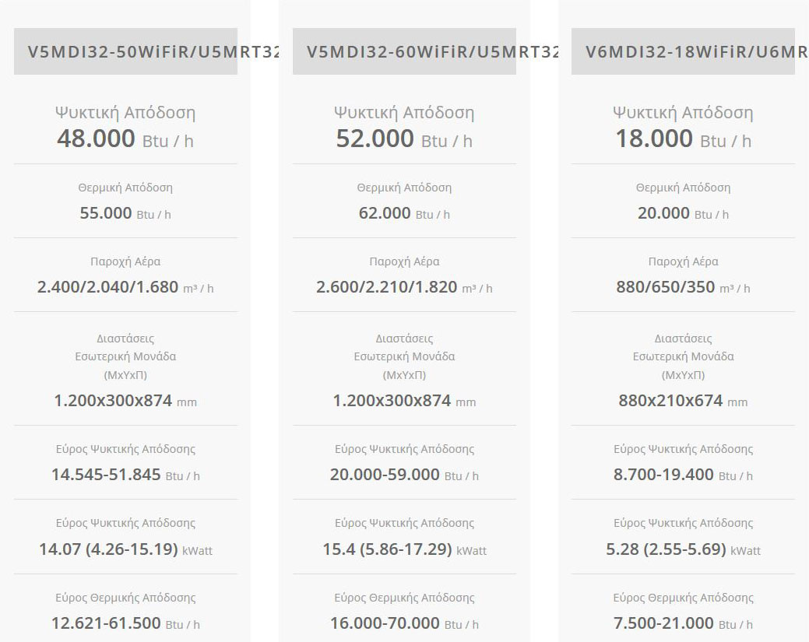Select airflow value 2.600/2.210/1.820 m³/h

tap(404, 287)
